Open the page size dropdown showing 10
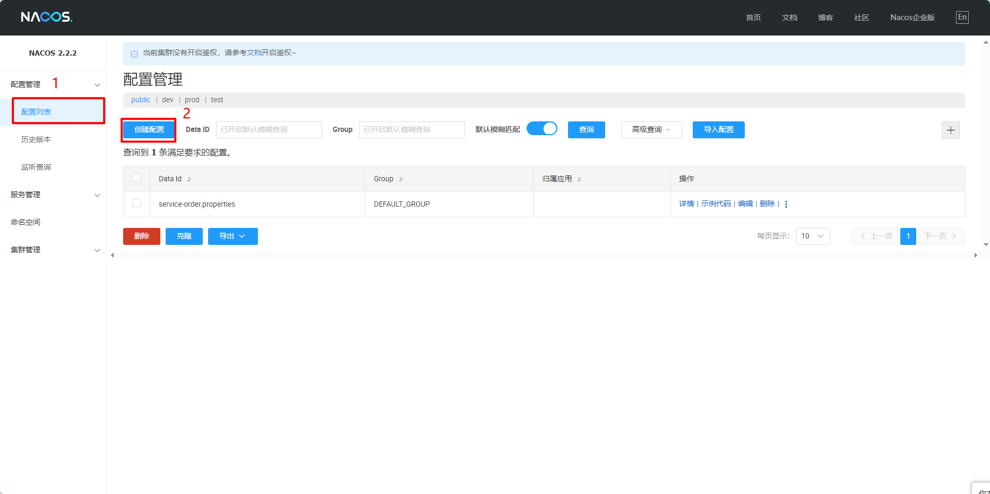This screenshot has height=494, width=990. [813, 236]
